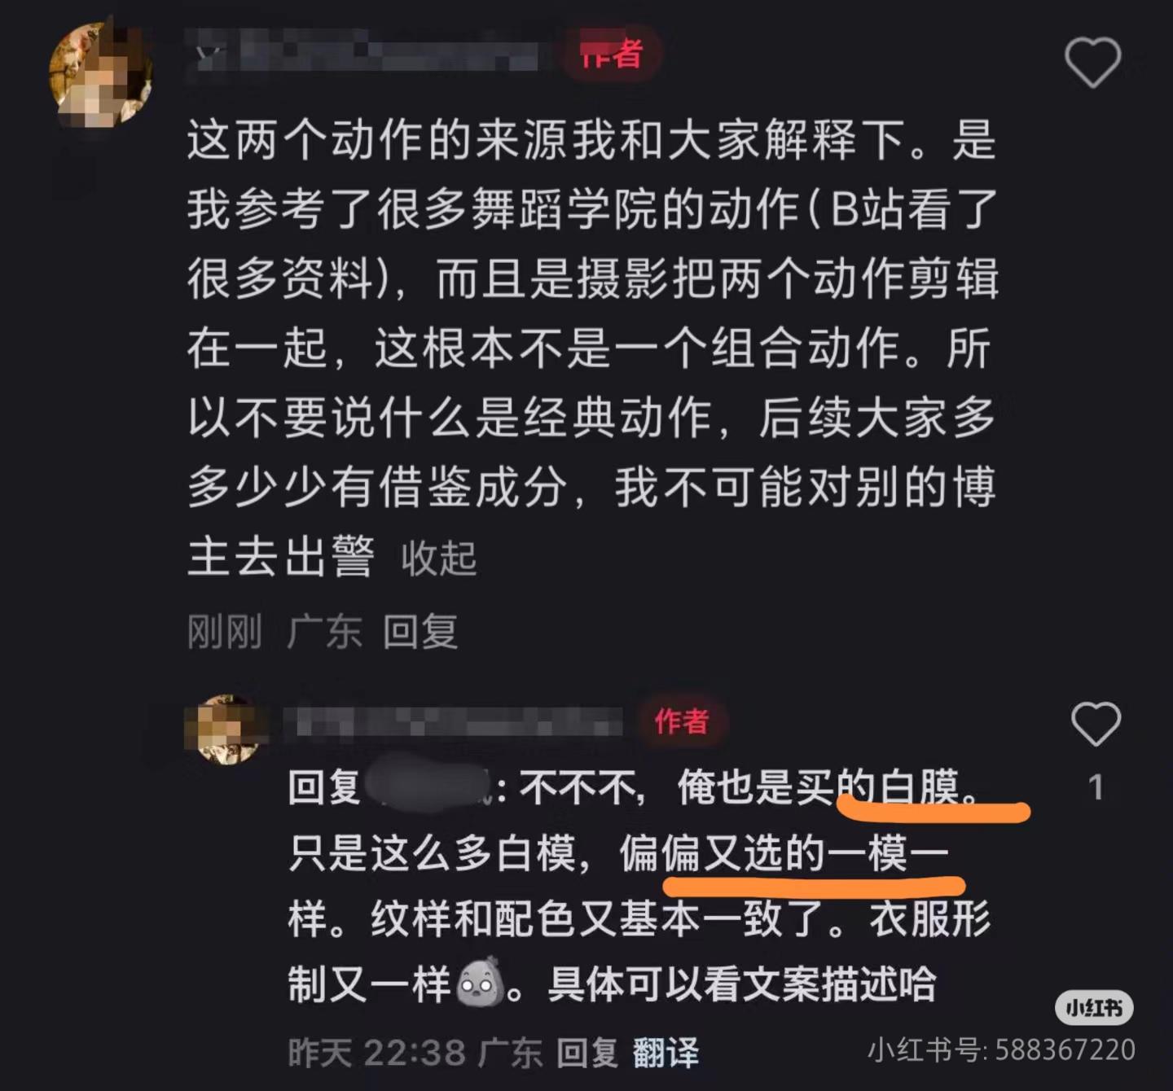This screenshot has height=1091, width=1173.
Task: Tap the blurred mentioned user after 回复
Action: (x=428, y=786)
